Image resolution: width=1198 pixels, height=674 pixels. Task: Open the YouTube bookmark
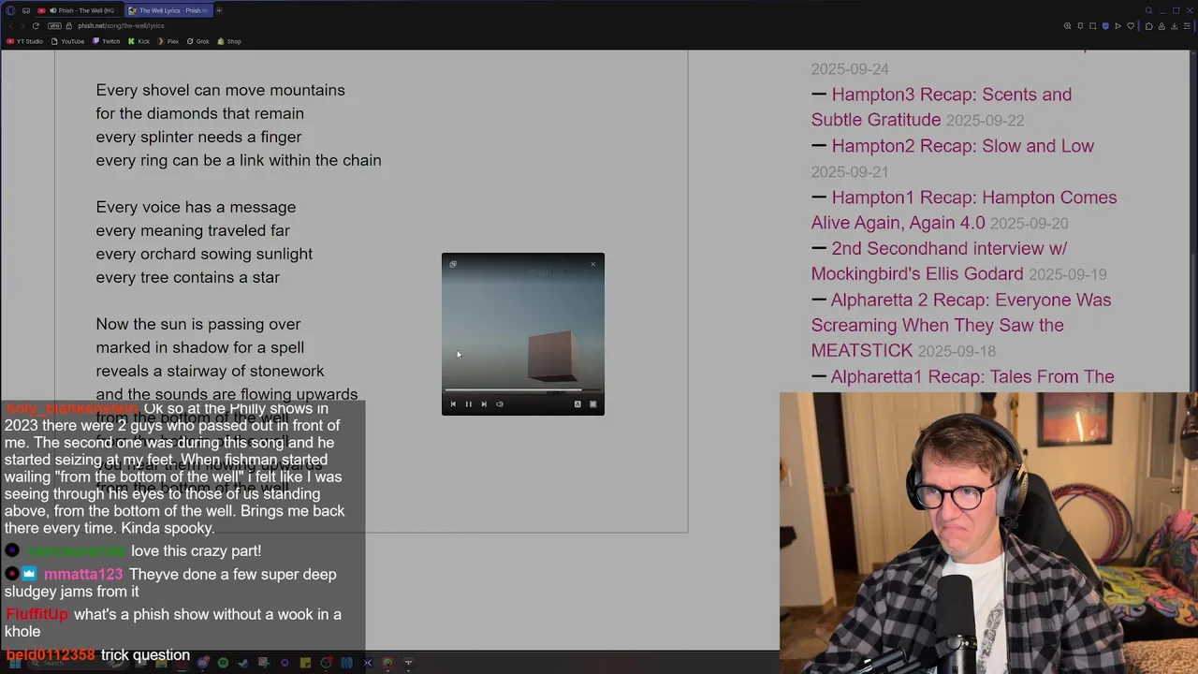(67, 41)
